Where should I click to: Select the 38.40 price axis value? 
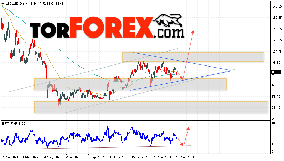coord(276,107)
